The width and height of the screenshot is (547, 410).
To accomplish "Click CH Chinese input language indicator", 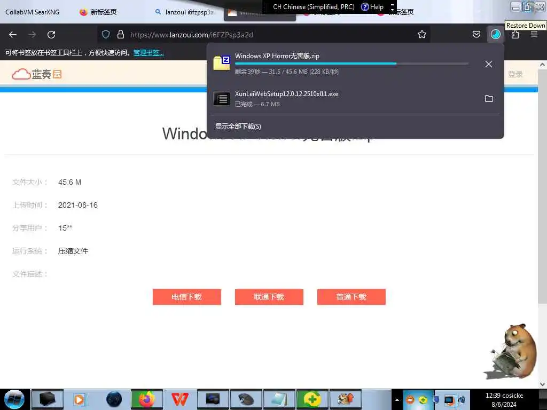I will (x=313, y=6).
